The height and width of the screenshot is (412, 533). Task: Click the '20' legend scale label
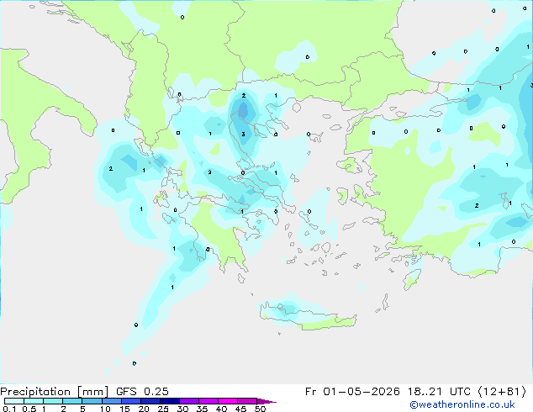(144, 409)
